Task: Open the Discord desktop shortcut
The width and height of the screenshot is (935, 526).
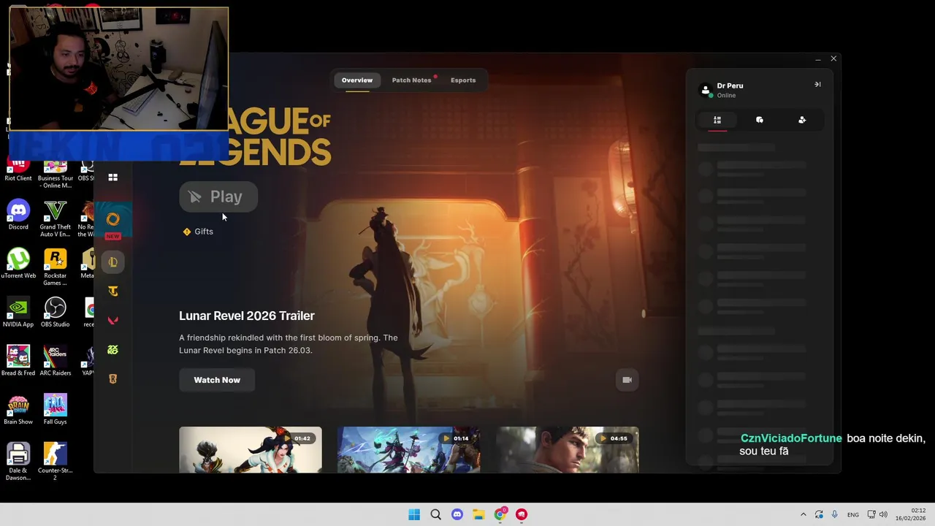Action: click(x=18, y=215)
